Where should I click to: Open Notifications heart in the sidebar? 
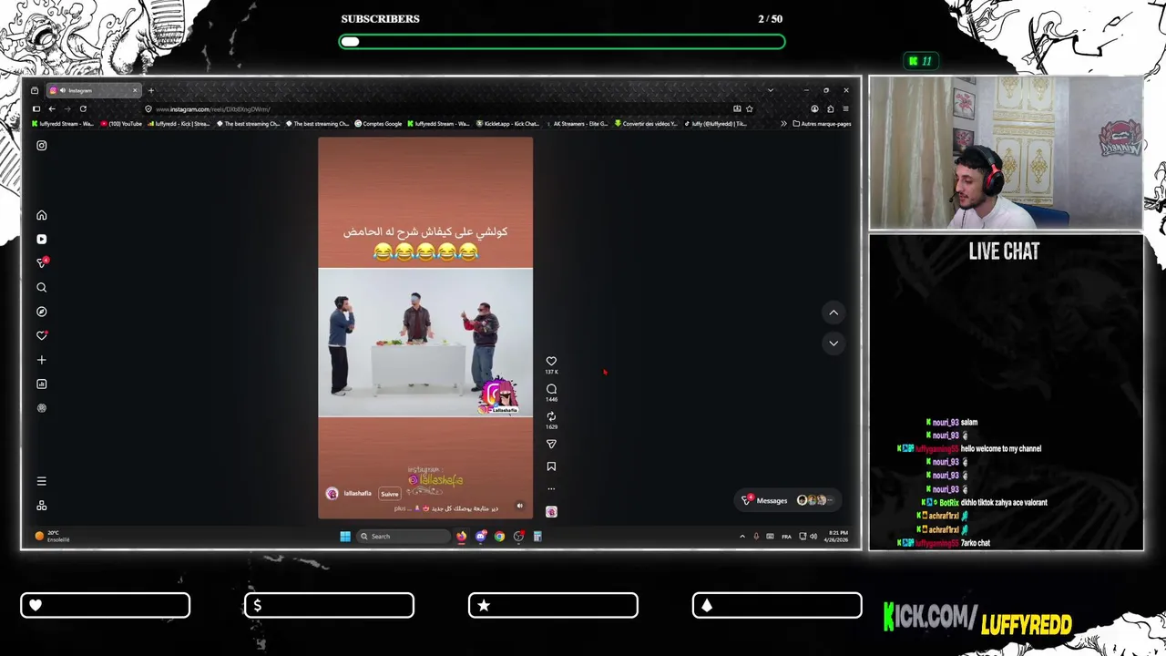pos(41,335)
